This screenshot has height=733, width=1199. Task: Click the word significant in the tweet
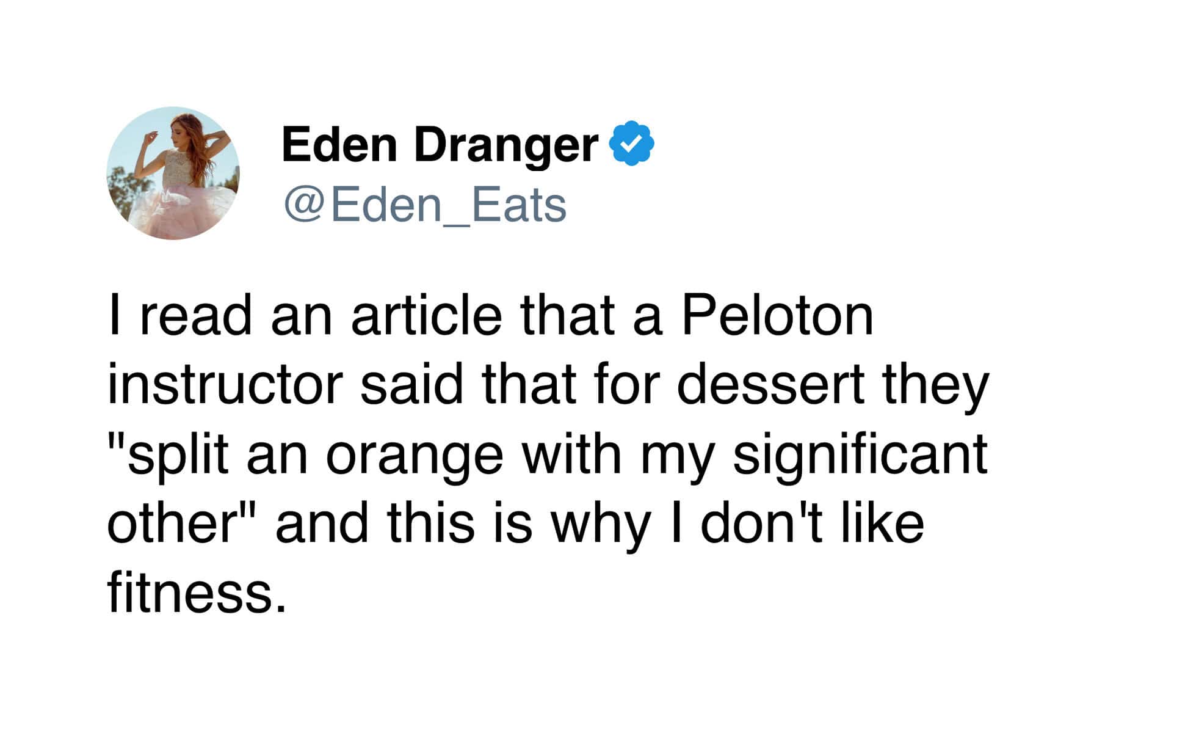pos(860,455)
